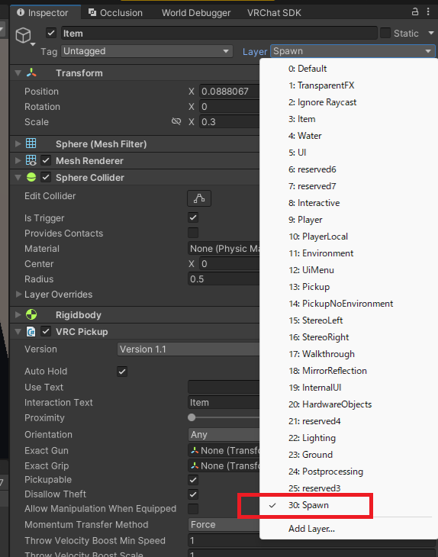Collapse the Transform component
The height and width of the screenshot is (557, 438).
pos(18,72)
